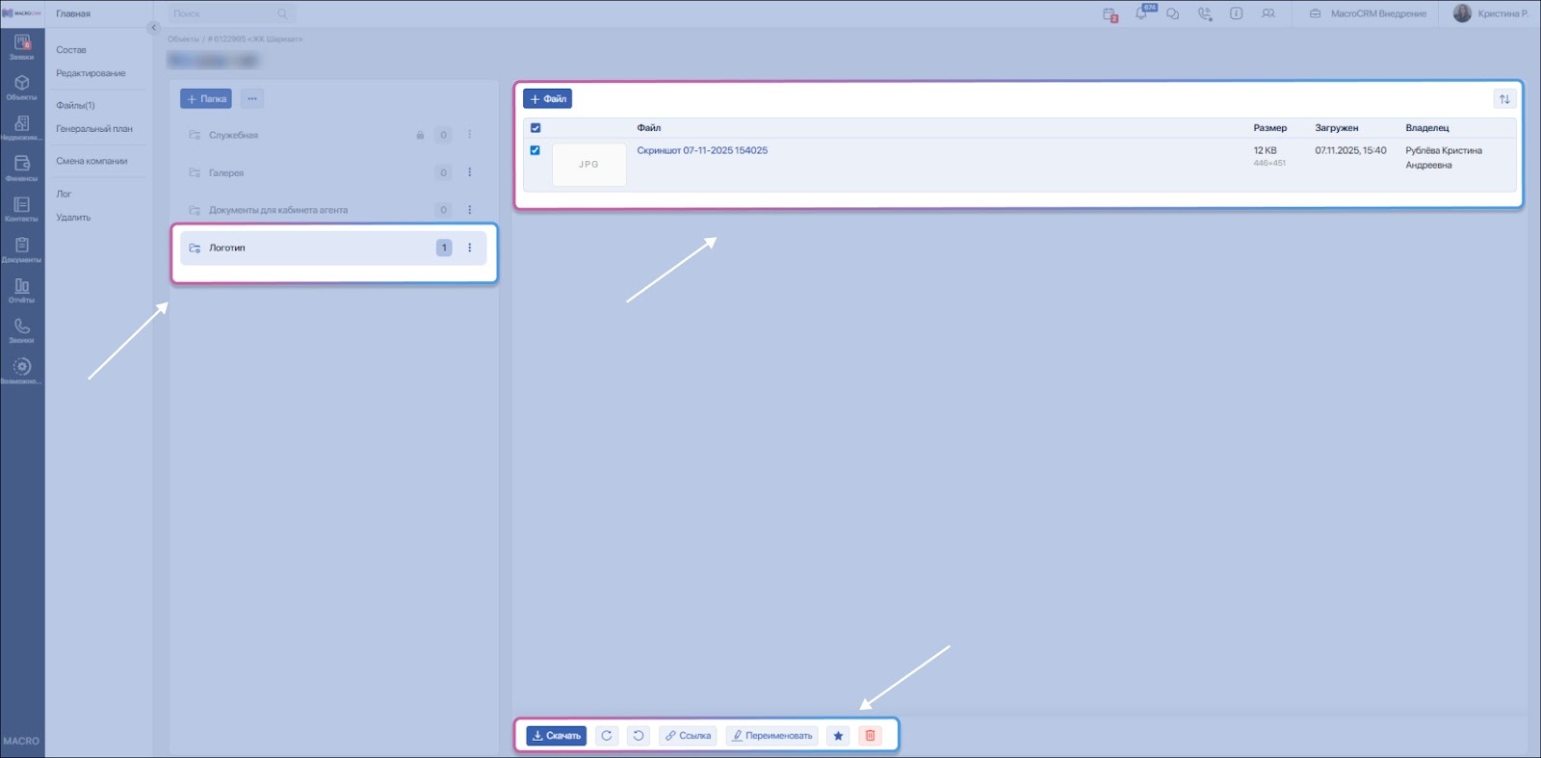1541x758 pixels.
Task: Mark the file as favorite with the star
Action: pos(838,736)
